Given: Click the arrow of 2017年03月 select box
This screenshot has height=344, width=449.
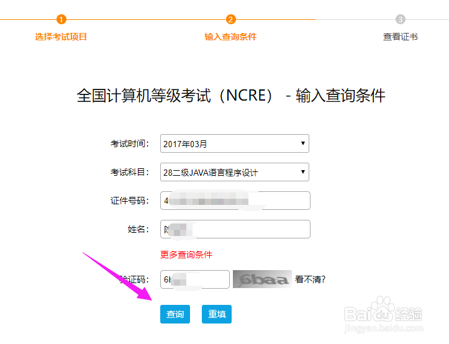Looking at the screenshot, I should point(302,143).
